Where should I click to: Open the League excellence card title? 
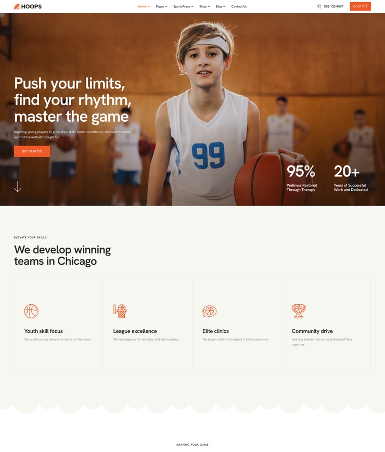[135, 331]
